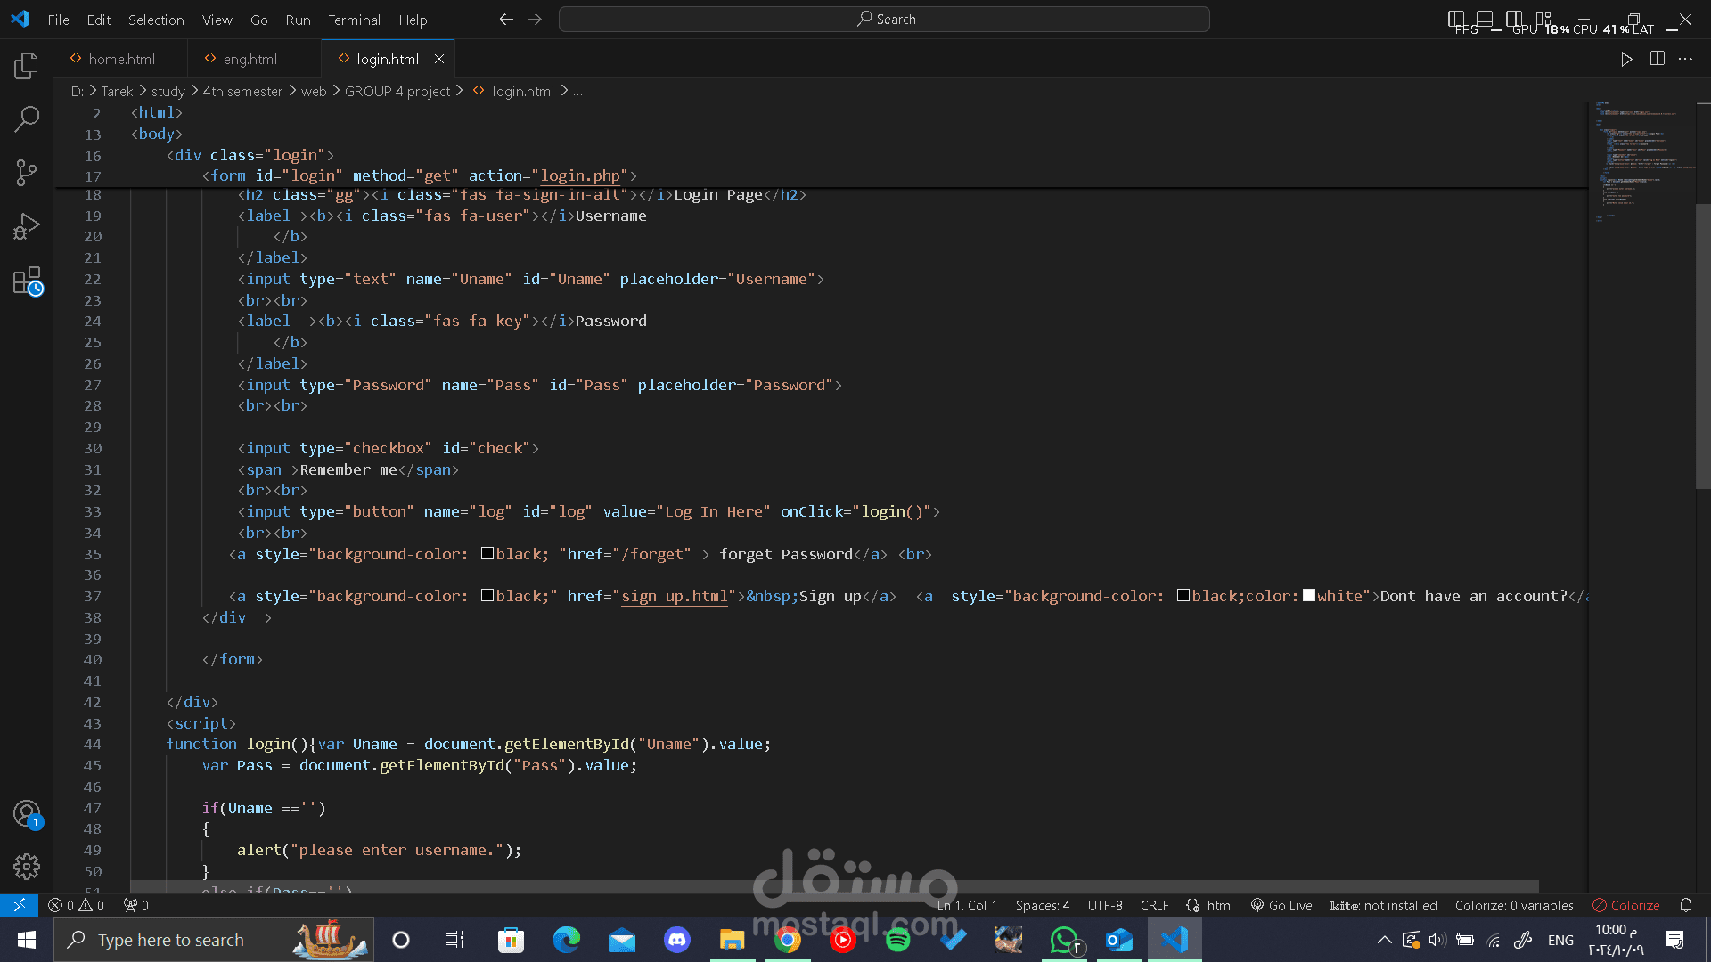Screen dimensions: 1711x962
Task: Click GROUP 4 project breadcrumb
Action: coord(397,91)
